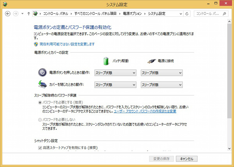Image resolution: width=234 pixels, height=167 pixels.
Task: Click the address bar control panel icon
Action: (35, 14)
